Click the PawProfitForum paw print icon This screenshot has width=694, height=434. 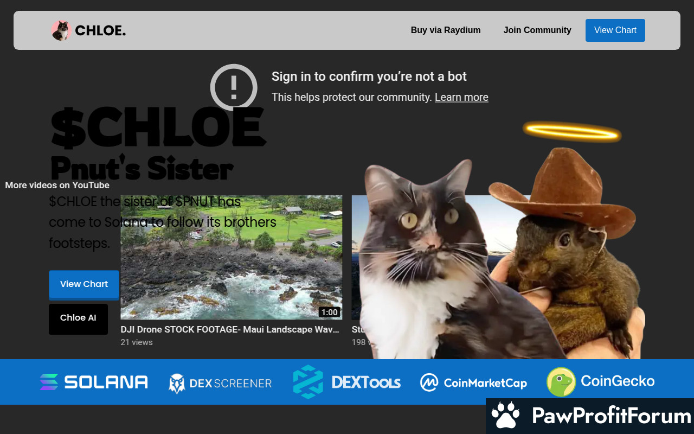coord(505,416)
